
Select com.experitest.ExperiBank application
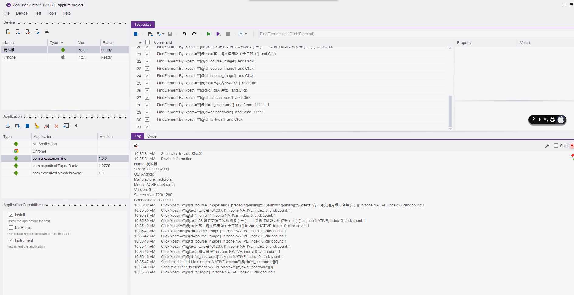coord(65,166)
